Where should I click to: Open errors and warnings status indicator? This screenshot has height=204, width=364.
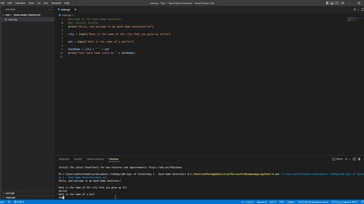point(19,202)
